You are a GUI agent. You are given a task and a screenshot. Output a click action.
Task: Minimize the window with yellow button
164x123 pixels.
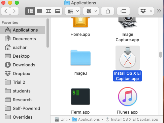coord(10,3)
